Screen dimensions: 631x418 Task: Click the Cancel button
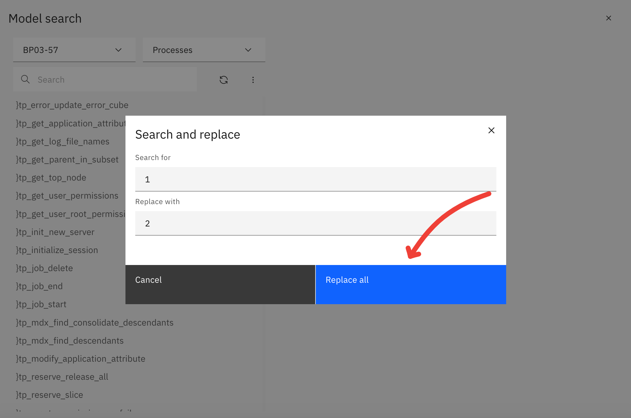[220, 285]
